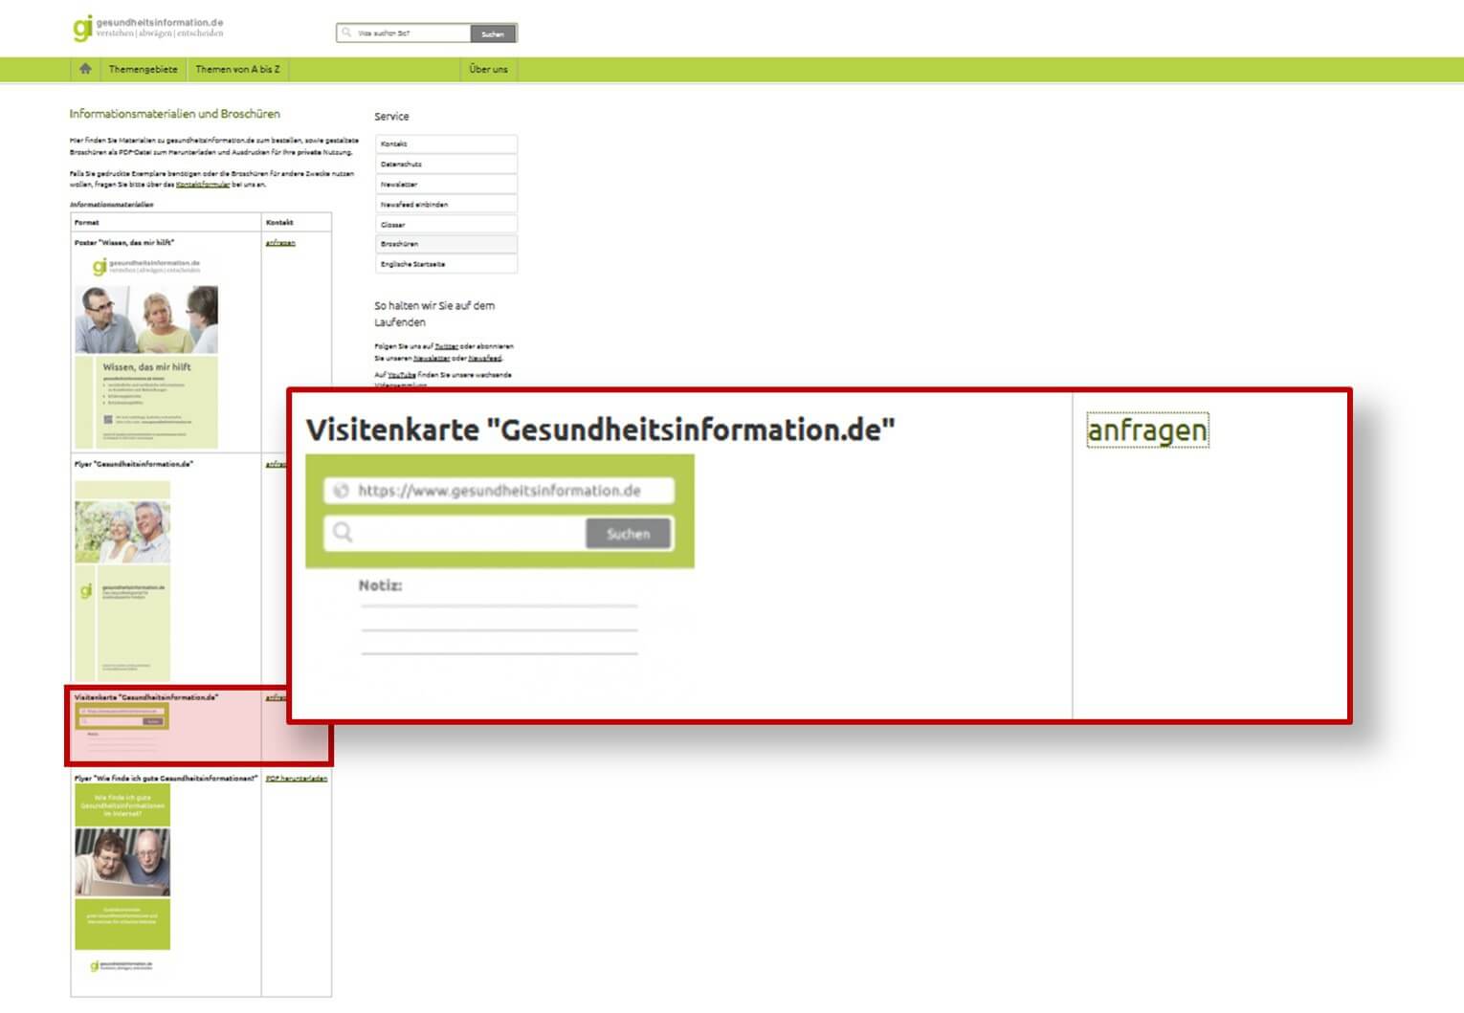
Task: Click the So halten wir Sie auf dem Laufenden heading
Action: point(434,314)
